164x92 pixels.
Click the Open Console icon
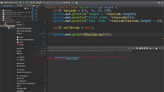pyautogui.click(x=156, y=49)
